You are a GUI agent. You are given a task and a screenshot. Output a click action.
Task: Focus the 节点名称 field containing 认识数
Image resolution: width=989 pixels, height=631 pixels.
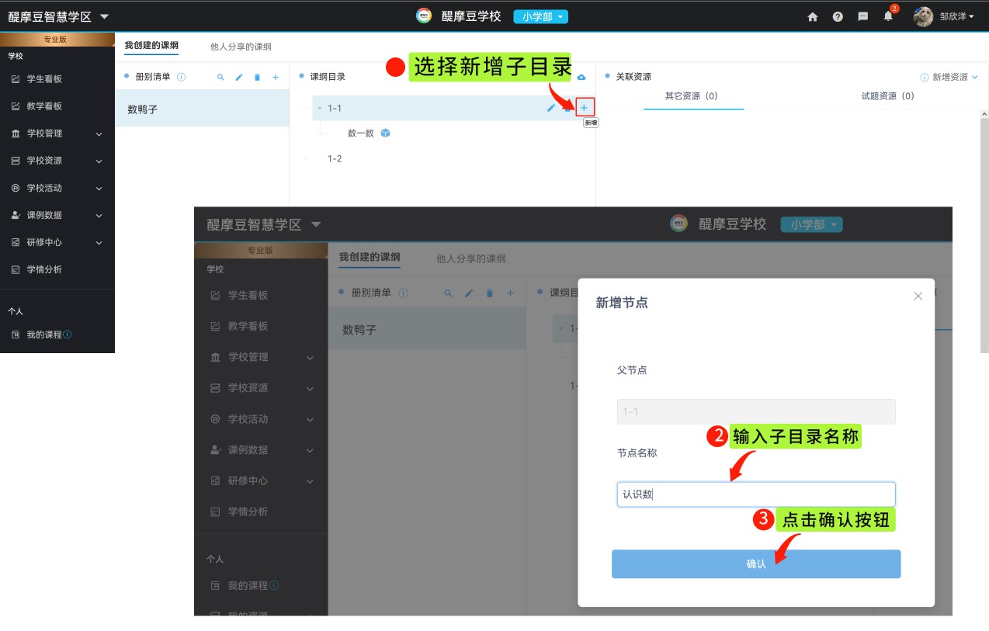tap(755, 494)
